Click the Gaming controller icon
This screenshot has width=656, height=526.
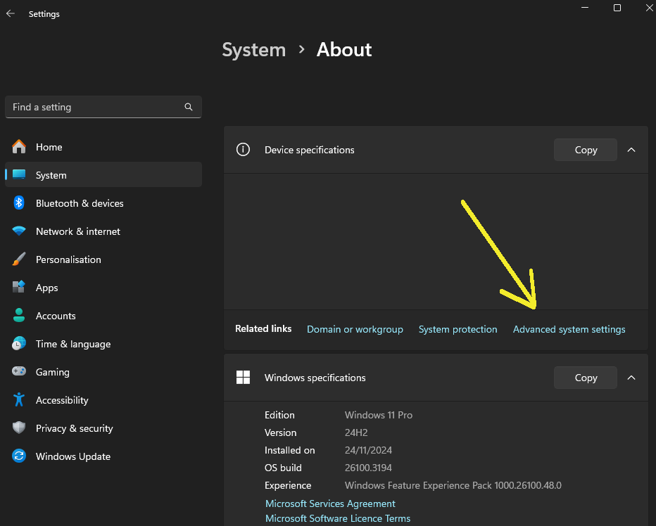pyautogui.click(x=19, y=372)
